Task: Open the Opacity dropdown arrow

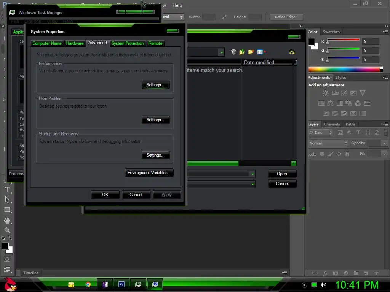Action: click(385, 143)
